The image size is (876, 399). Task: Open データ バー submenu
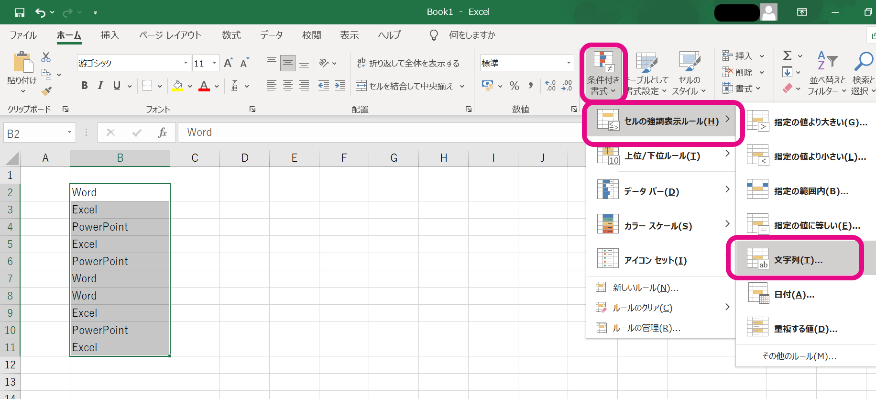[x=661, y=191]
